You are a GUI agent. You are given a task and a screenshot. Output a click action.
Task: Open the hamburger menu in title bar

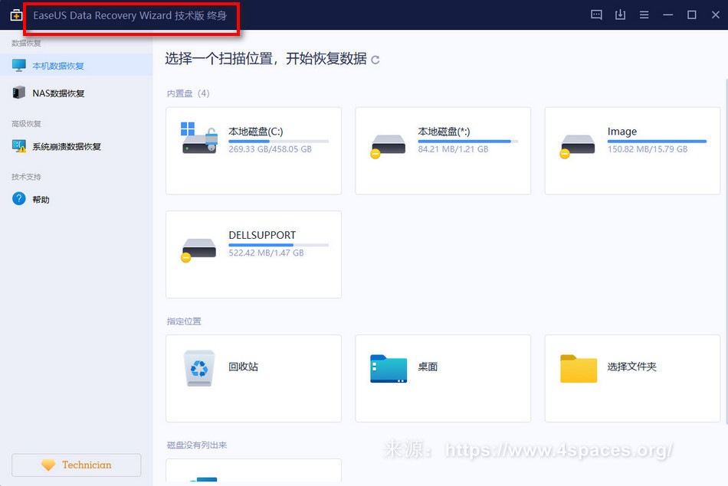[x=644, y=15]
